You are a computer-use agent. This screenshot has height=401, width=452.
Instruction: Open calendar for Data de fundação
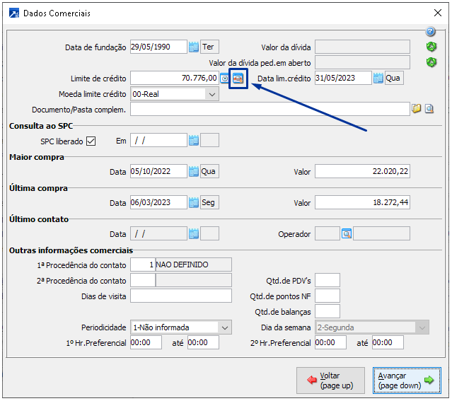pyautogui.click(x=193, y=47)
